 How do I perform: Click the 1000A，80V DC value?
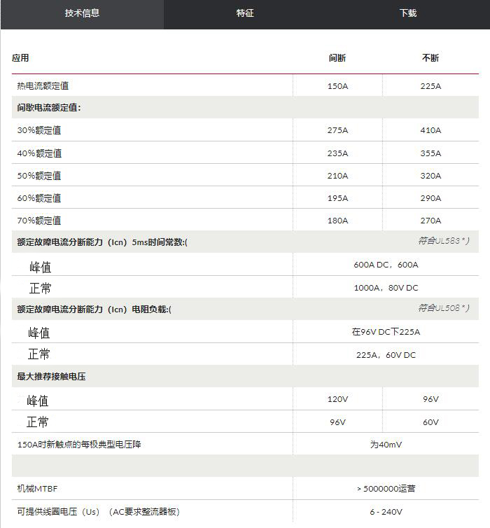coord(386,288)
